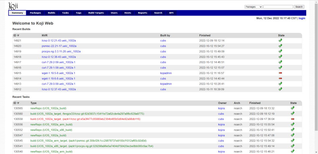Image resolution: width=318 pixels, height=154 pixels.
Task: Open the Summary tab
Action: pos(17,13)
